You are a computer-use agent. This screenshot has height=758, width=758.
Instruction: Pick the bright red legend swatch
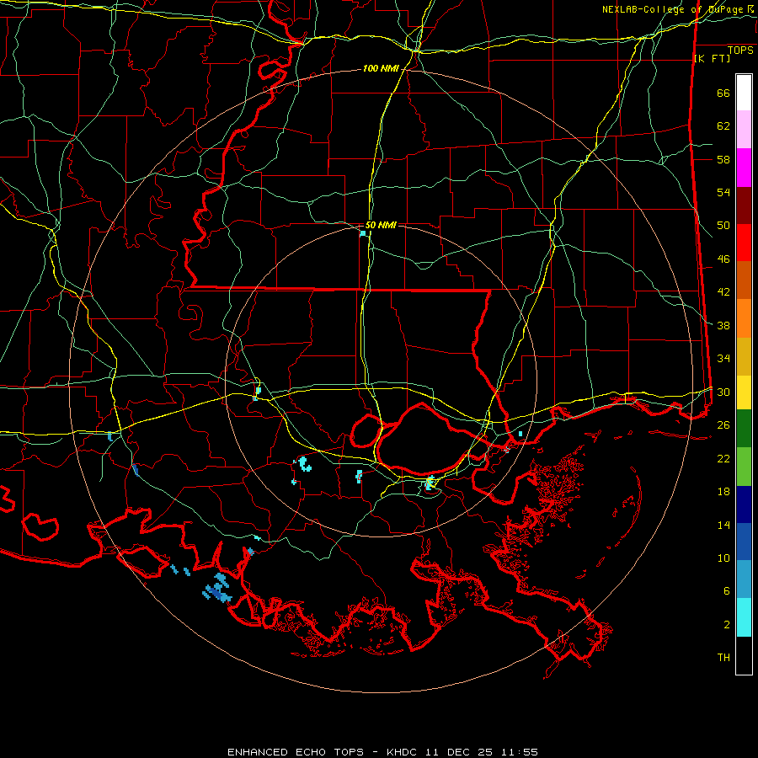744,243
